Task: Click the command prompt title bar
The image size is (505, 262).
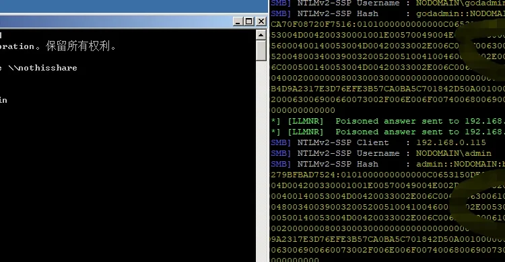Action: (x=116, y=21)
